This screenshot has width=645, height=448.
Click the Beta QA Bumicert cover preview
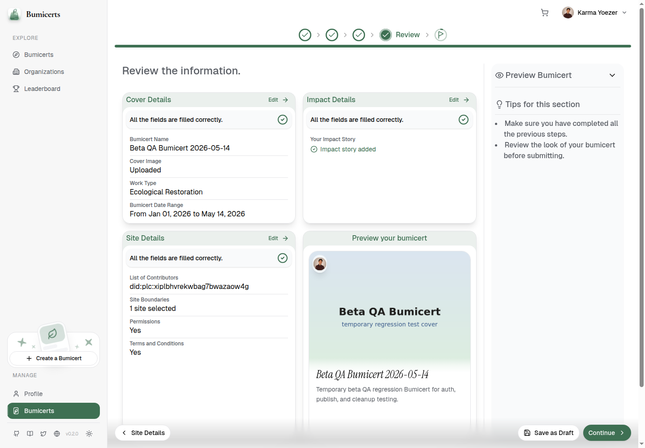[x=390, y=309]
